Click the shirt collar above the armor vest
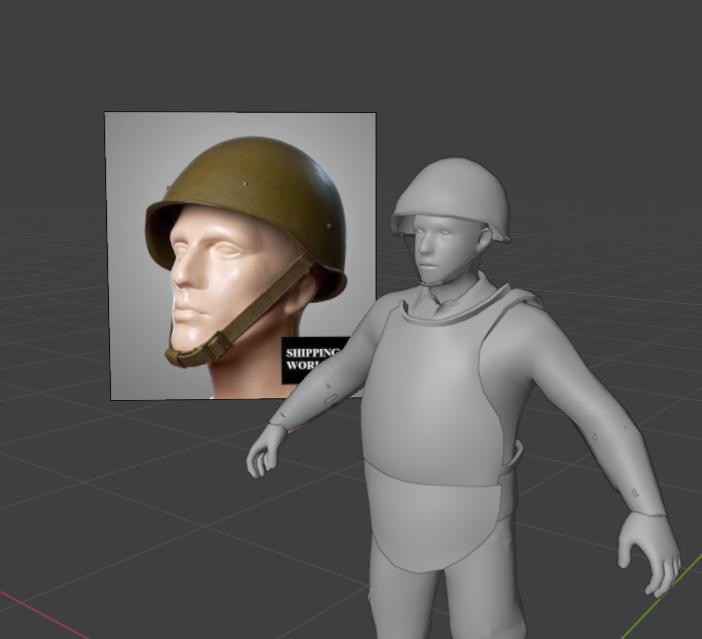Image resolution: width=702 pixels, height=639 pixels. pos(451,295)
